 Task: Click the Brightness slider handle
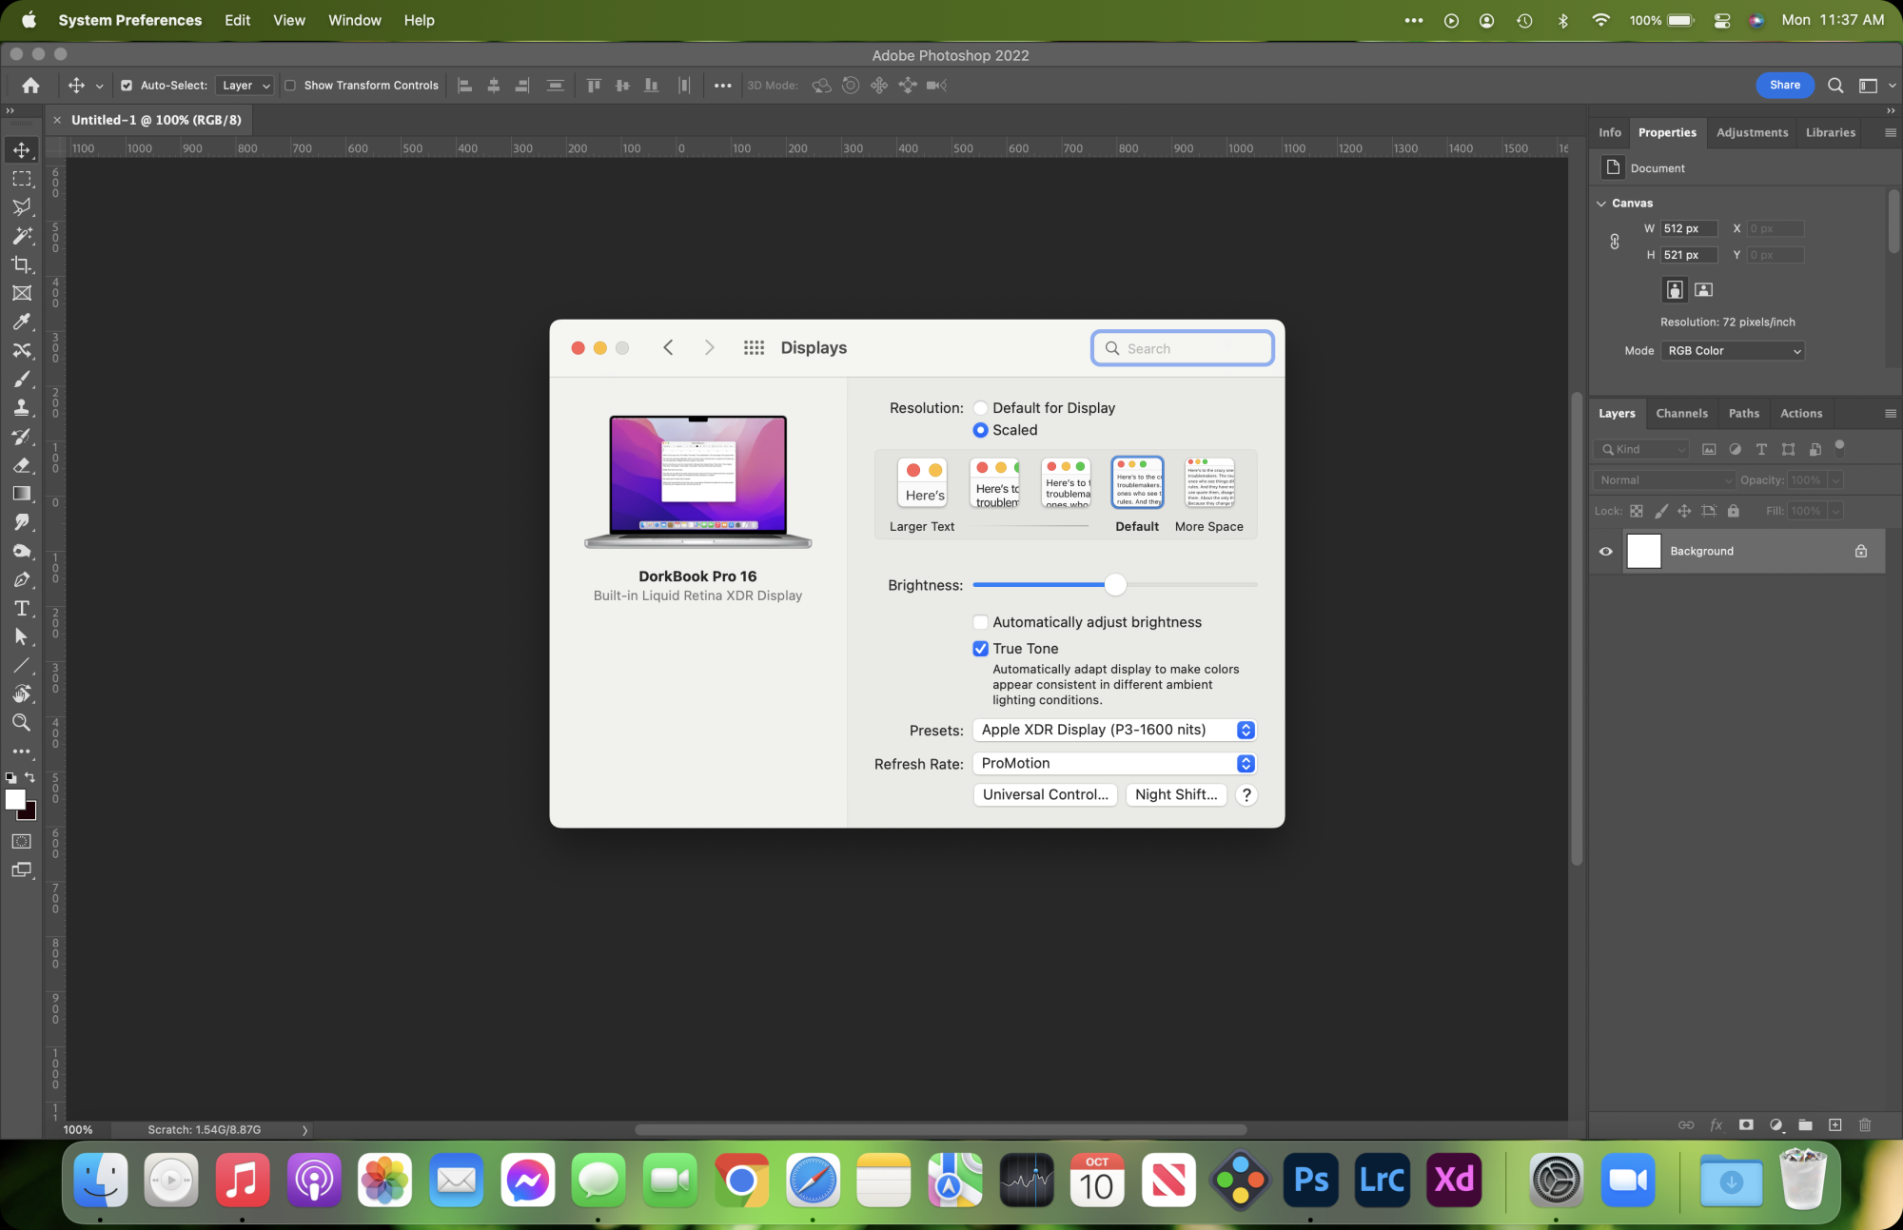point(1115,585)
